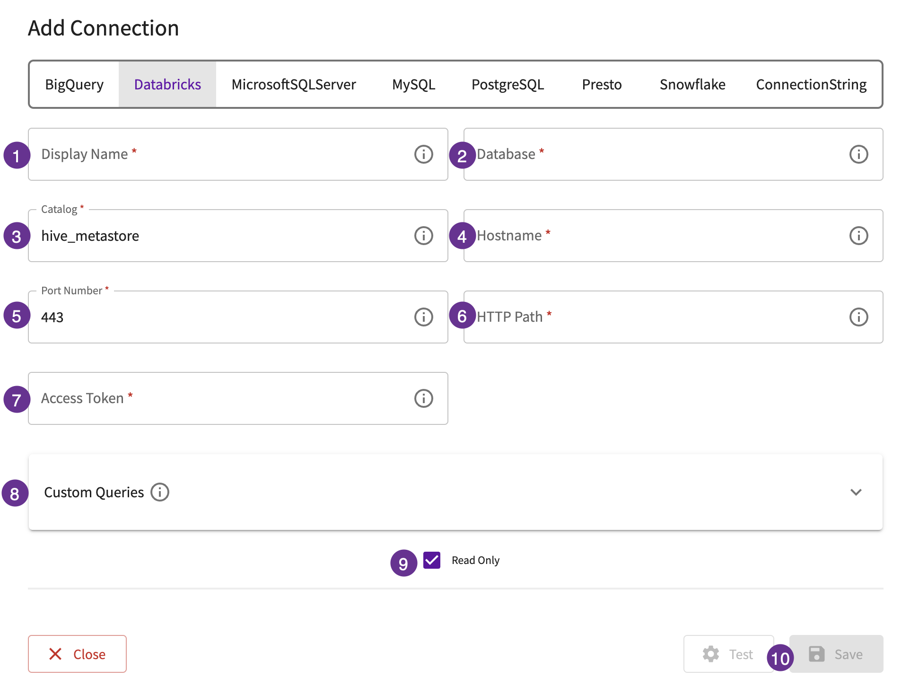The width and height of the screenshot is (910, 687).
Task: Focus the Display Name field
Action: [238, 154]
